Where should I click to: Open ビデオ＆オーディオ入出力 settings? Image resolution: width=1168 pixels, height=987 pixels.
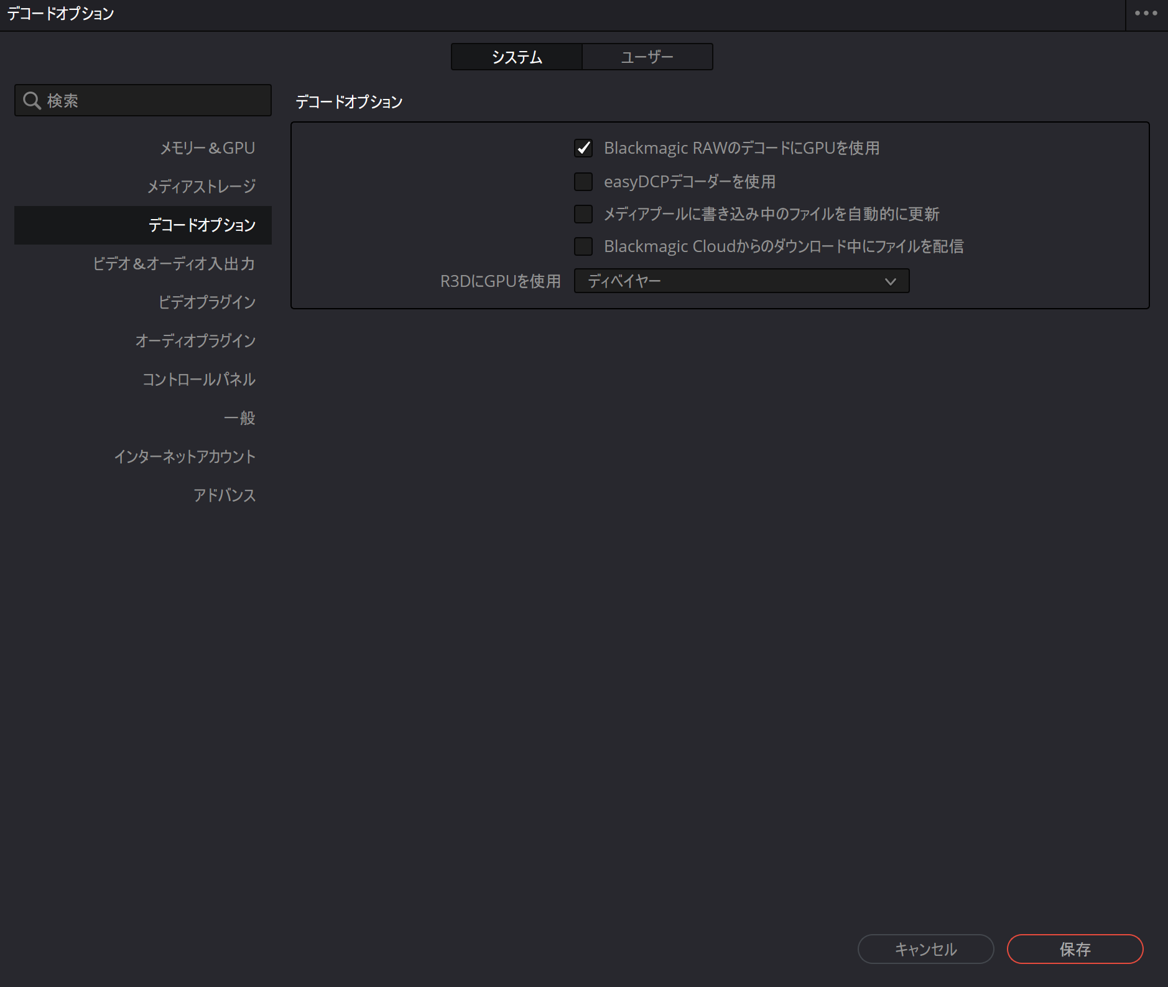143,264
